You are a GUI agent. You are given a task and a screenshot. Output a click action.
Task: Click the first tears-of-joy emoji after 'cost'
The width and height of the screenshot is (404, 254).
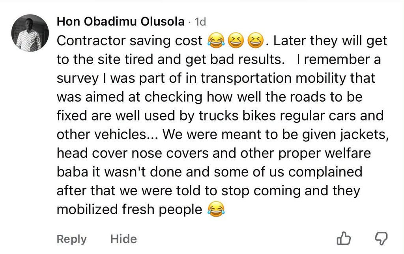coord(216,41)
